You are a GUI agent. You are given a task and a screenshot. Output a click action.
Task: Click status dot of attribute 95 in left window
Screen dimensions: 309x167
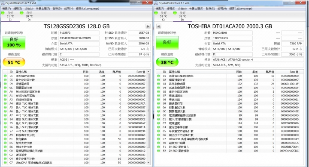tap(5, 123)
